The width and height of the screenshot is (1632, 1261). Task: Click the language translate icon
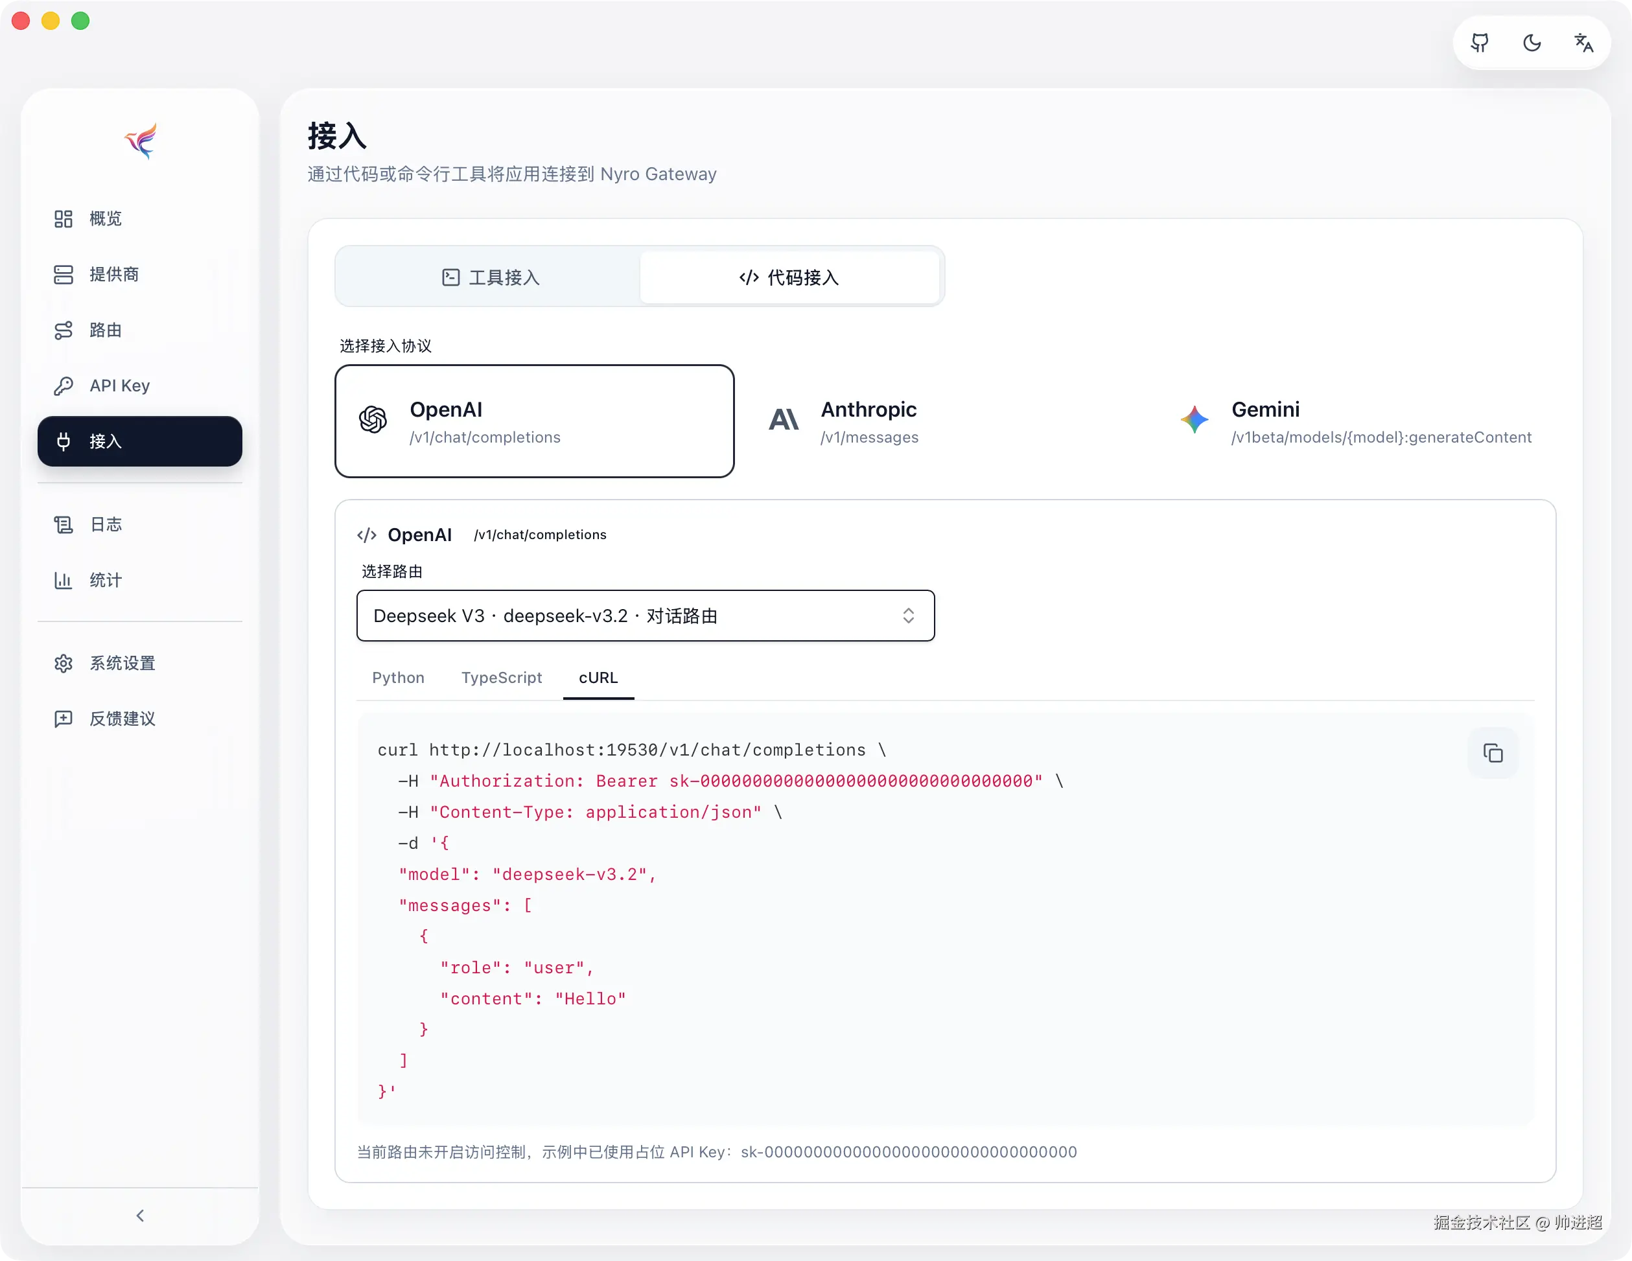coord(1583,43)
